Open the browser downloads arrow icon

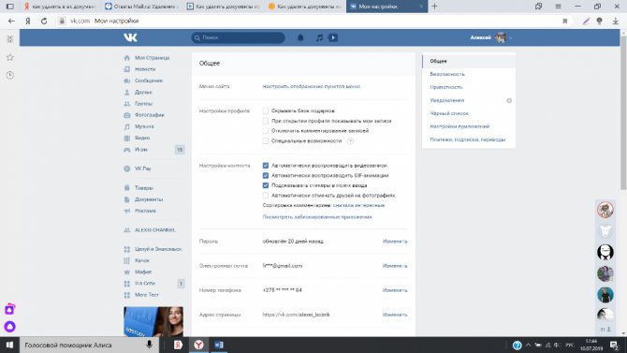click(616, 21)
